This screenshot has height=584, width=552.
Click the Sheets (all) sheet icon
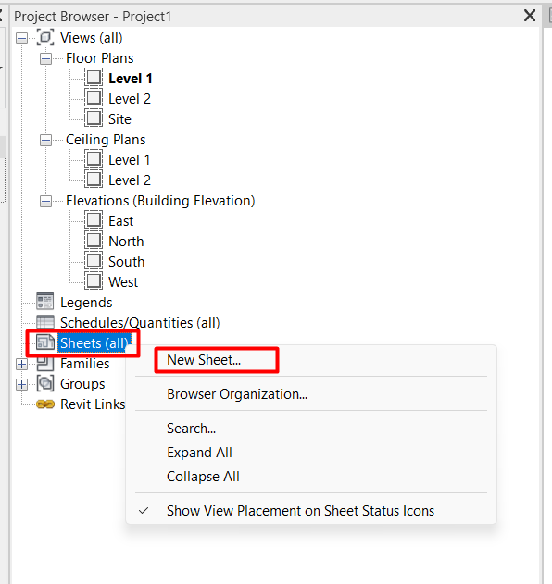tap(45, 342)
